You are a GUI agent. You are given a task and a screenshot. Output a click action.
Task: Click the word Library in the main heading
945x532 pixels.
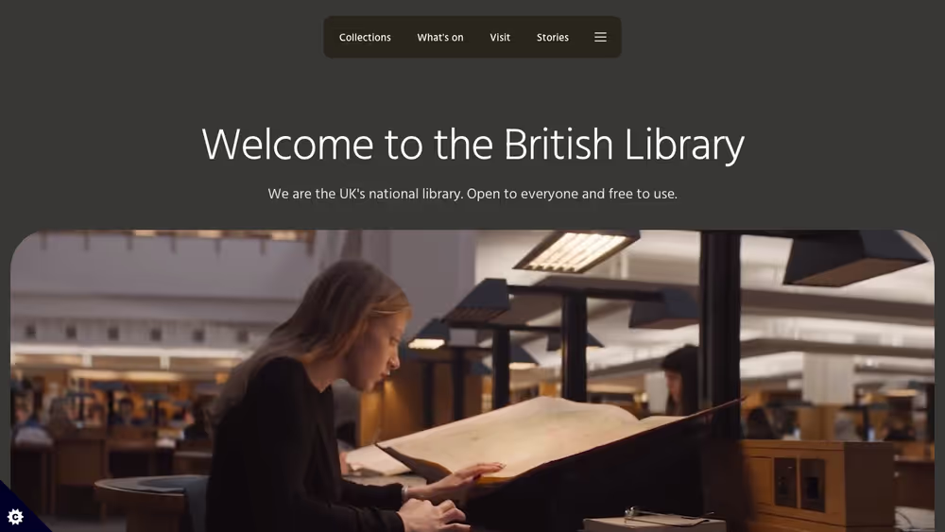[684, 146]
